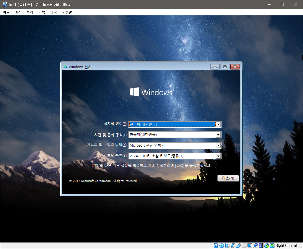Click the Microsoft copyright notice text
The width and height of the screenshot is (303, 249).
click(x=103, y=181)
